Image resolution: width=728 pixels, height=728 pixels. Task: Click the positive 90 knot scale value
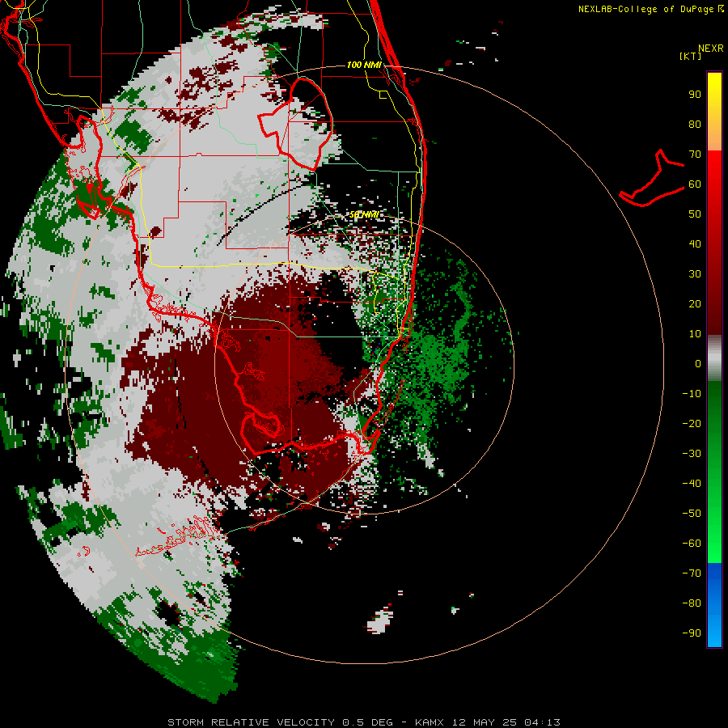tap(695, 95)
